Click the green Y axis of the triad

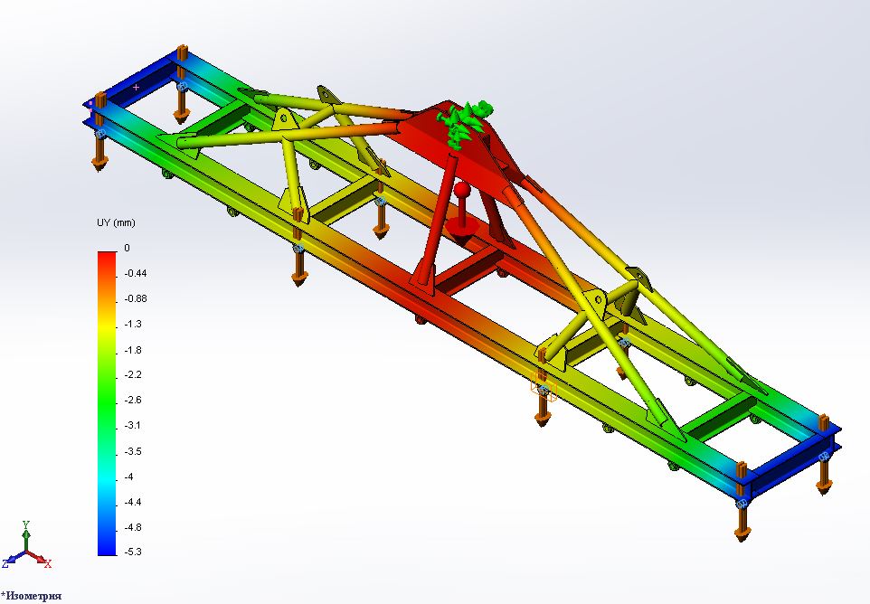coord(25,534)
